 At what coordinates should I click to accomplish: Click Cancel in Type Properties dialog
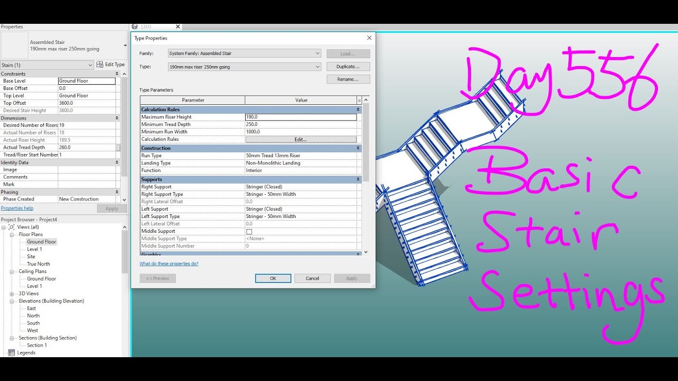point(313,278)
